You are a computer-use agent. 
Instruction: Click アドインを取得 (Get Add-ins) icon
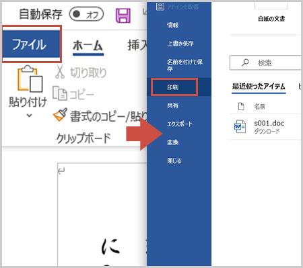[x=160, y=7]
